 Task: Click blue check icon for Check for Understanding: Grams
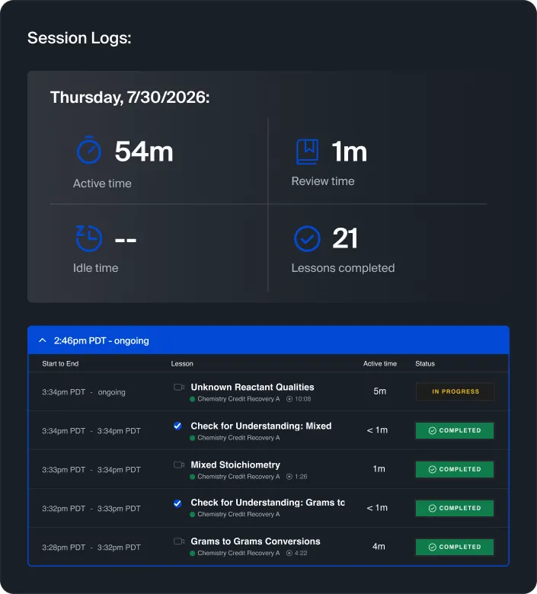click(x=177, y=503)
